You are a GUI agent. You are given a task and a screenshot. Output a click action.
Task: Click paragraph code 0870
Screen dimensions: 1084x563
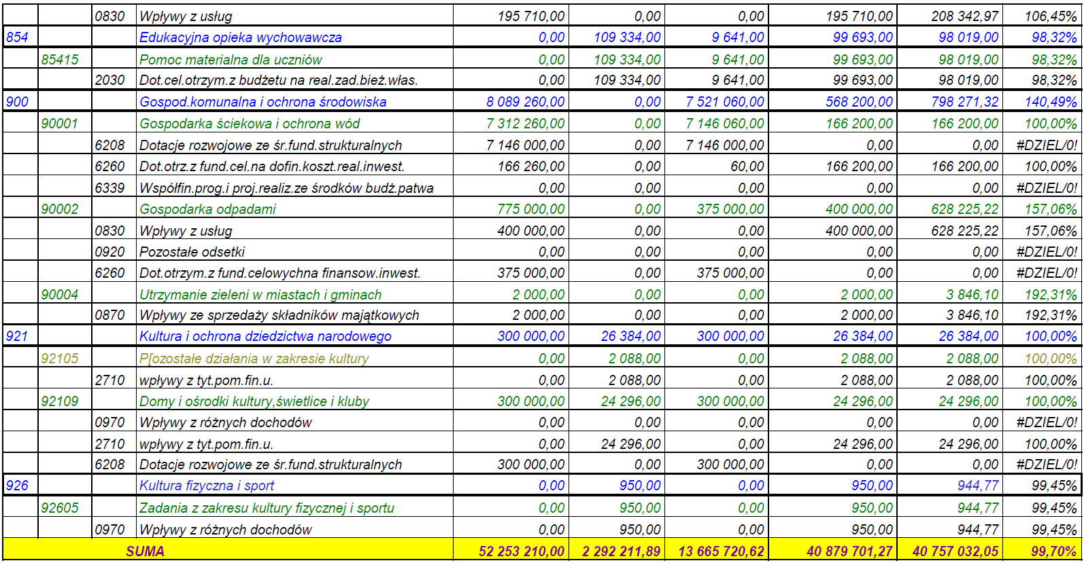click(110, 315)
